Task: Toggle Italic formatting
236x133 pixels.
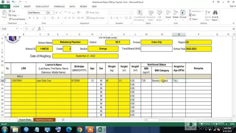Action: click(34, 18)
